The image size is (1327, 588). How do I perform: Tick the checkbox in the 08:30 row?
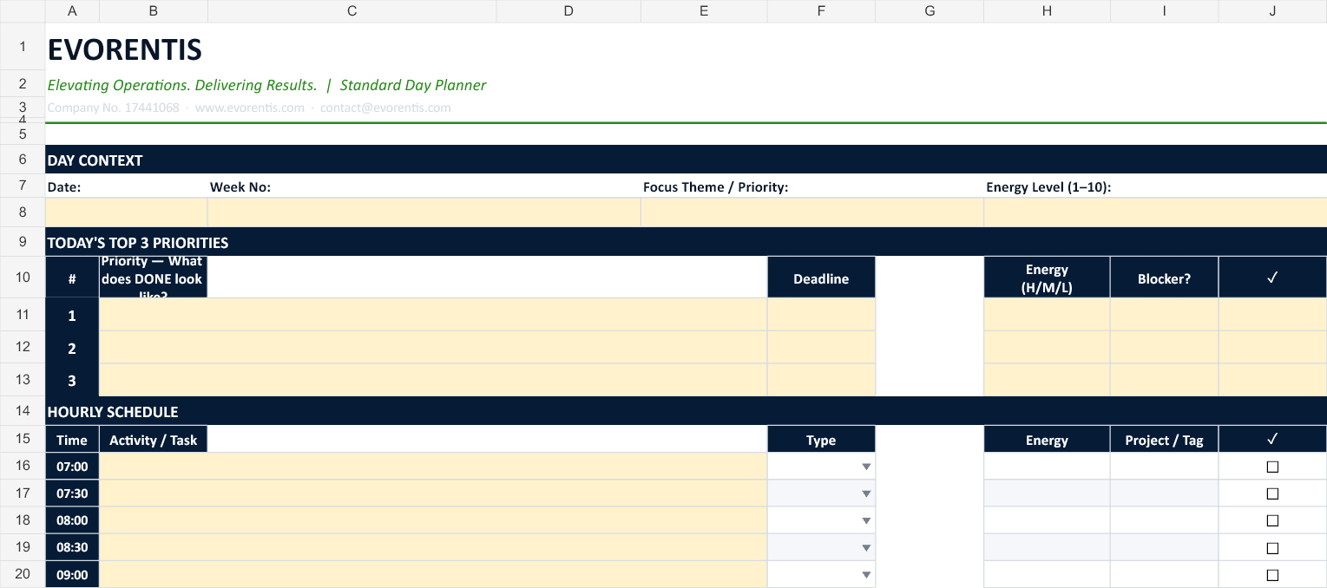pos(1272,548)
